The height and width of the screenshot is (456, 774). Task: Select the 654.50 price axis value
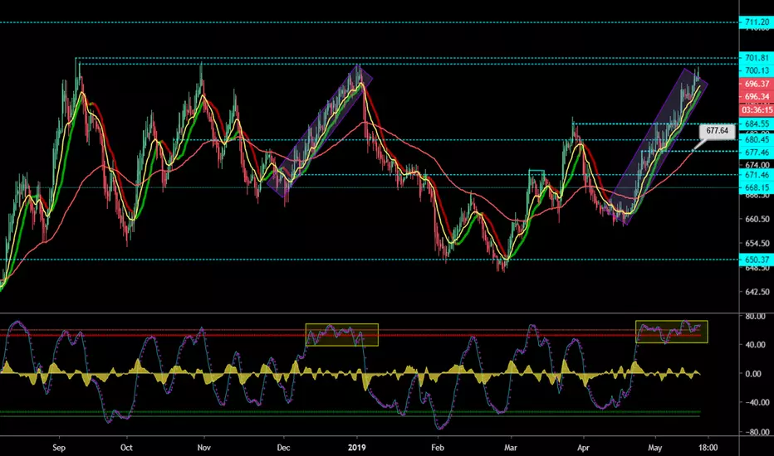pyautogui.click(x=757, y=243)
